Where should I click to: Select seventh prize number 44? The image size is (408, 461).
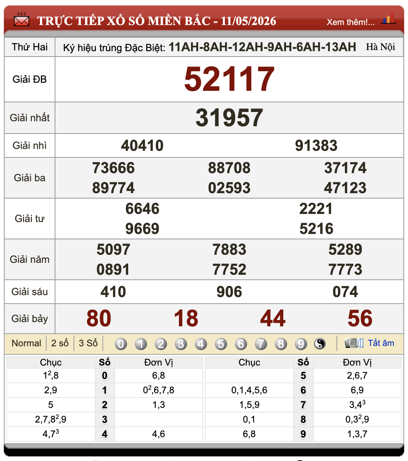click(273, 318)
